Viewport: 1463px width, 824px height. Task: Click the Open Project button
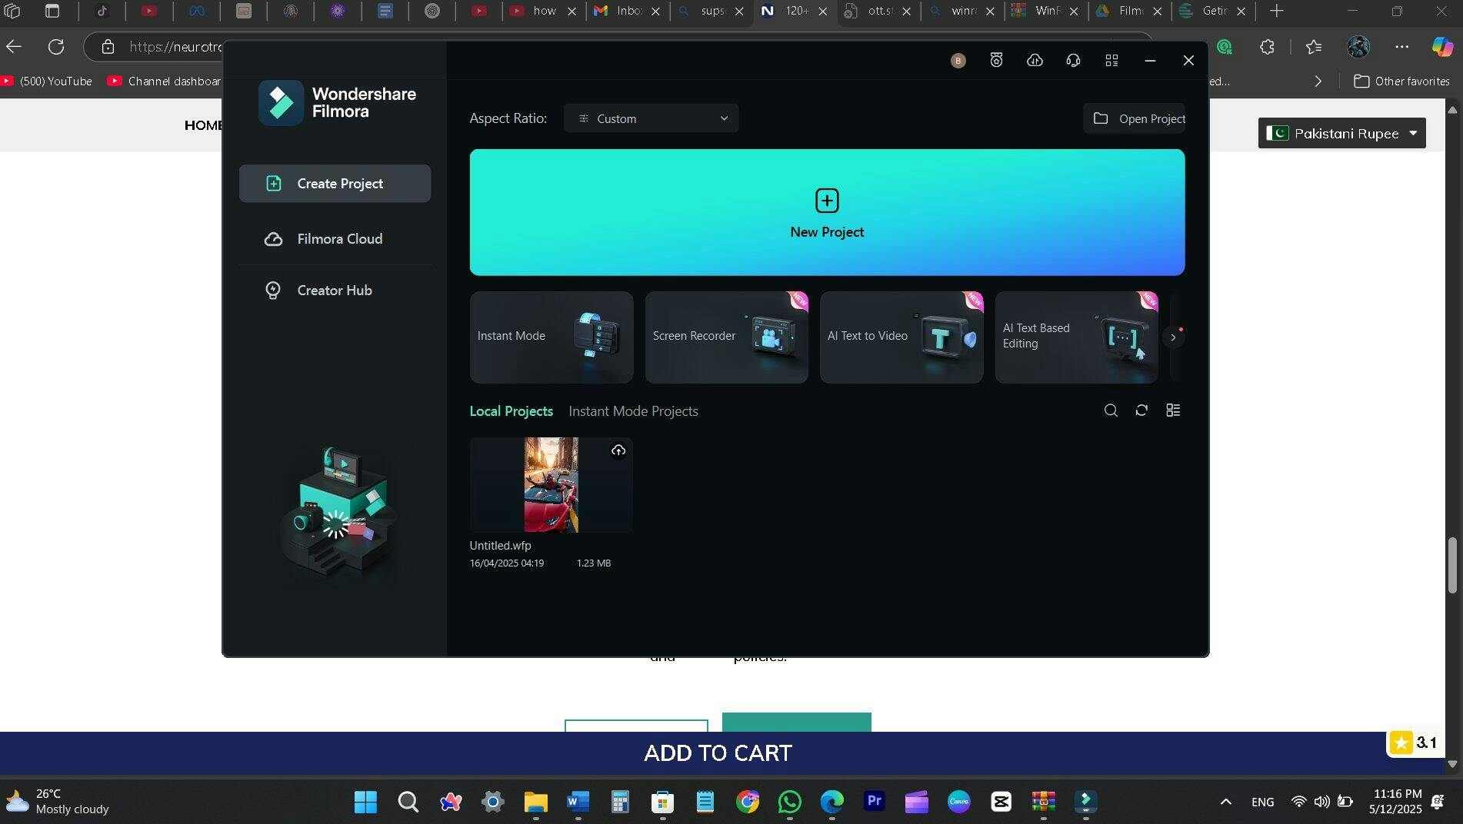point(1138,118)
